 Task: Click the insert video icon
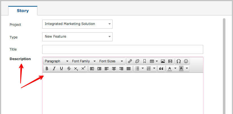coord(170,61)
